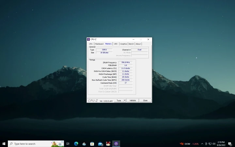
Task: Show hidden system tray icons
Action: [202, 144]
